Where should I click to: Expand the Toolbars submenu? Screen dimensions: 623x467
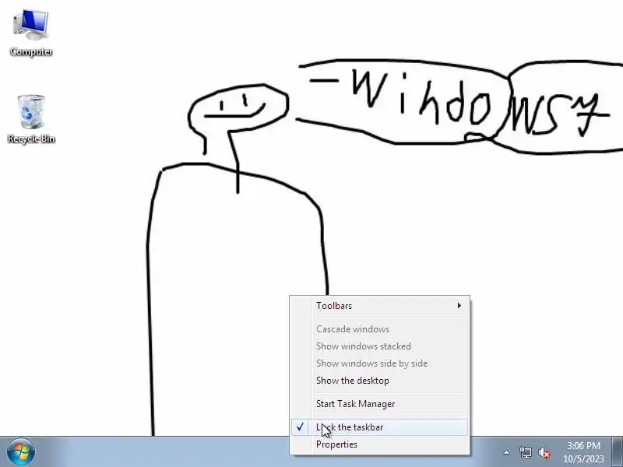(x=380, y=306)
